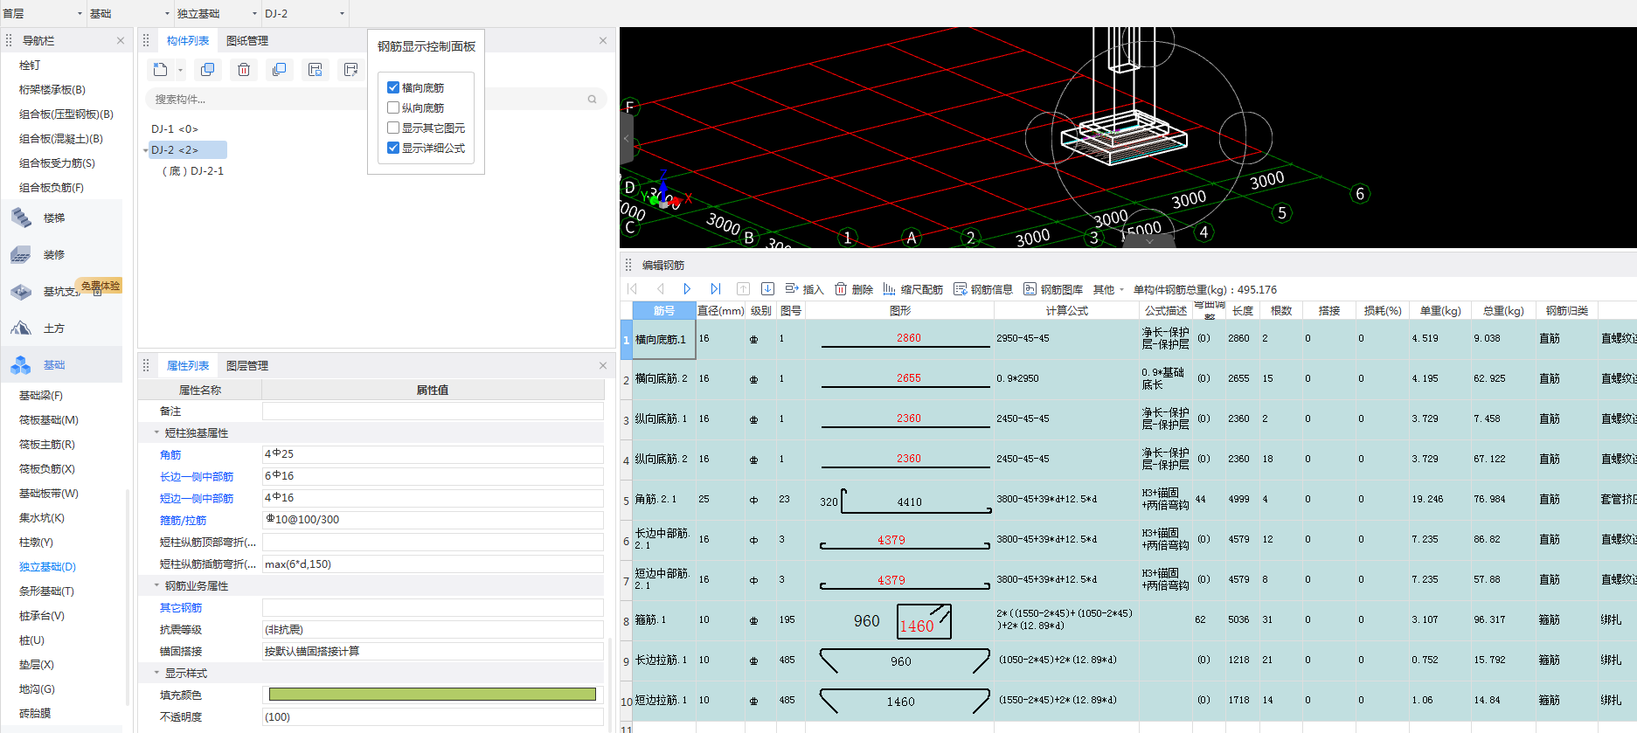This screenshot has width=1637, height=733.
Task: Select DJ-1 <0> in component list
Action: click(x=175, y=129)
